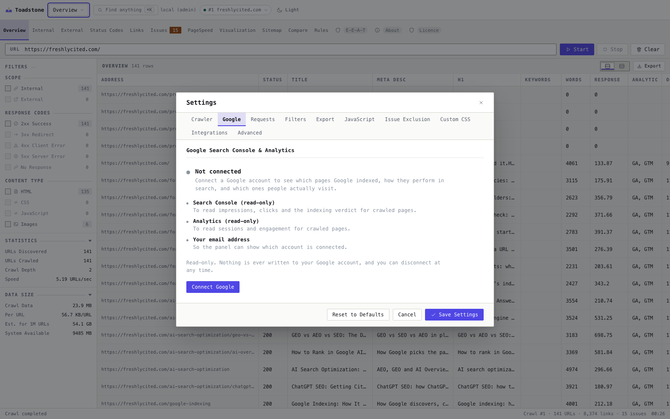Click the error icon next to 5xx Server Error
Screen dimensions: 670x419
click(16, 156)
